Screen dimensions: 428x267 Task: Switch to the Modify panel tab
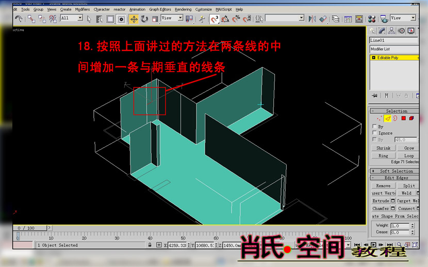(x=382, y=31)
